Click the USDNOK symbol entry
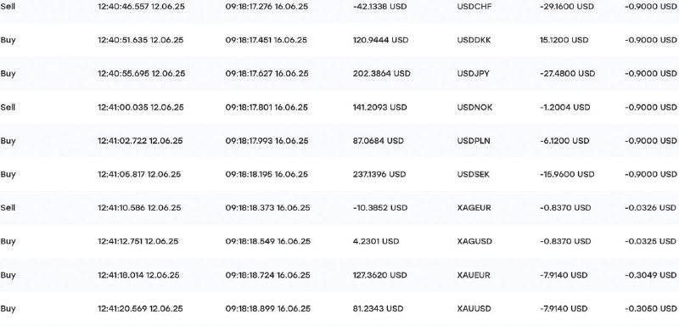This screenshot has width=679, height=326. [x=474, y=107]
